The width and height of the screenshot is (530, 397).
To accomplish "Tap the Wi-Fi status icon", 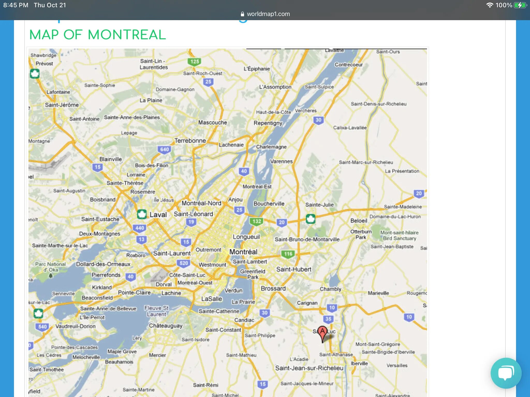I will coord(489,5).
